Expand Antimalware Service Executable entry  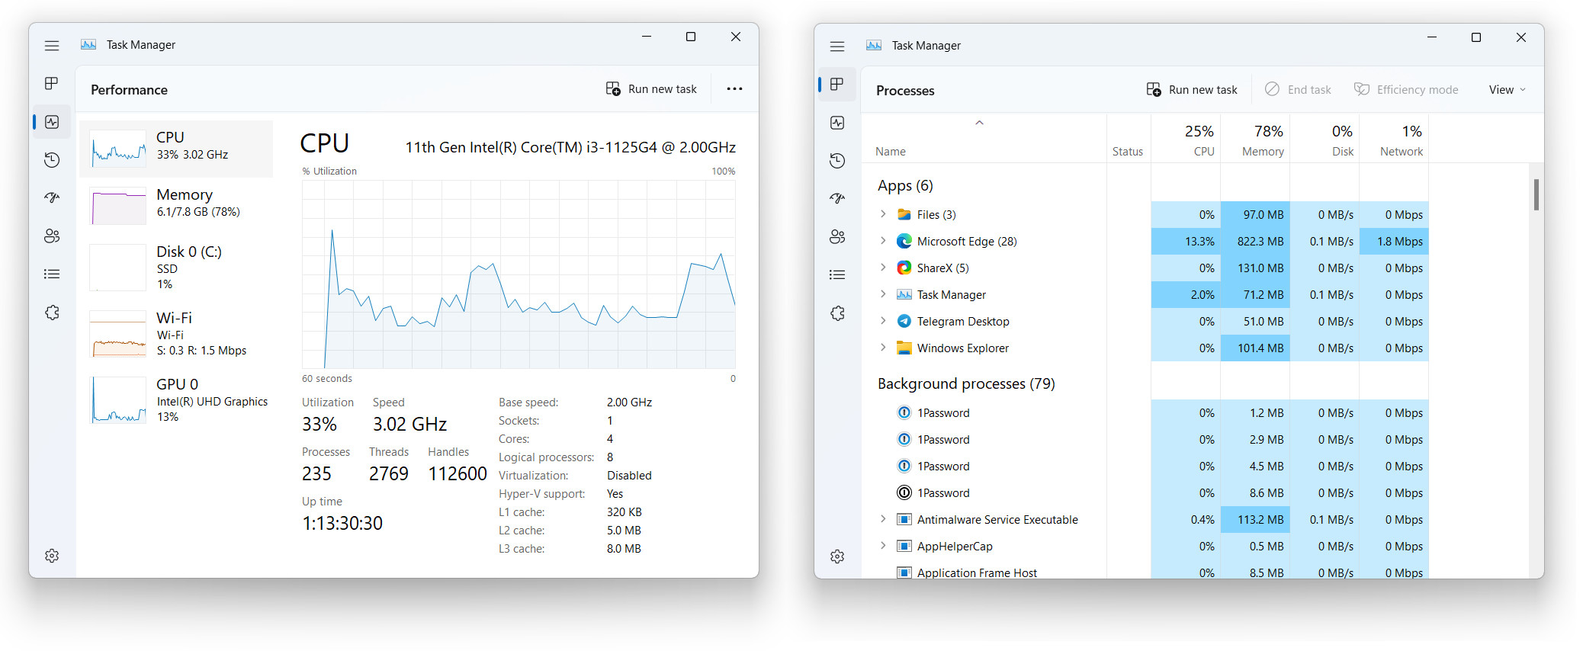click(x=883, y=519)
